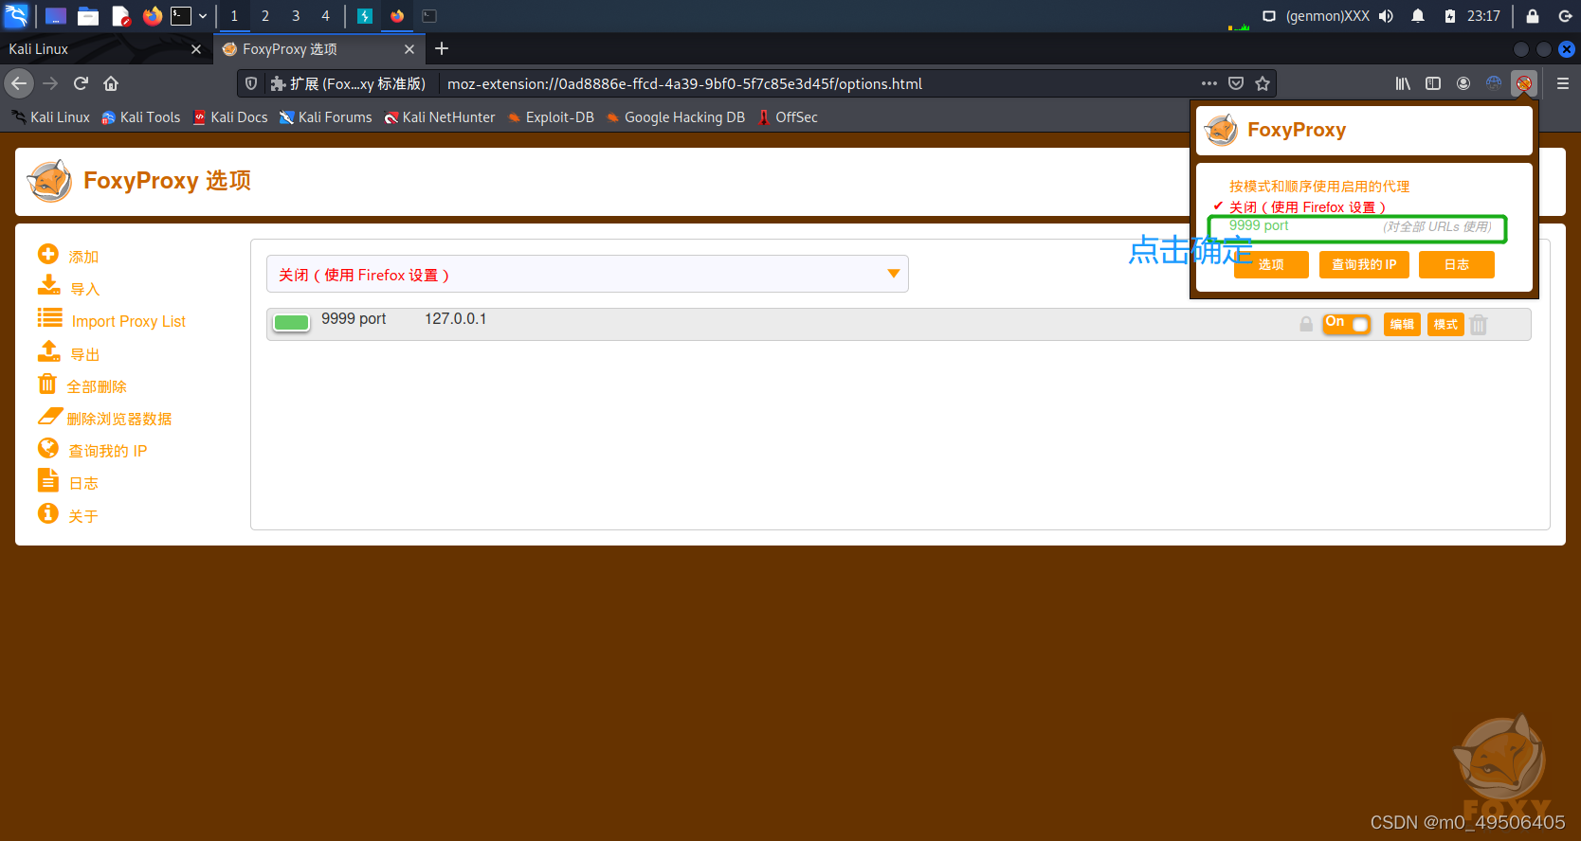Open the OffSec bookmark
Image resolution: width=1581 pixels, height=841 pixels.
pos(788,117)
